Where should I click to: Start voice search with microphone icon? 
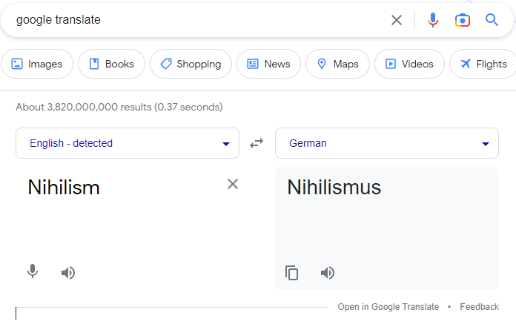(433, 20)
